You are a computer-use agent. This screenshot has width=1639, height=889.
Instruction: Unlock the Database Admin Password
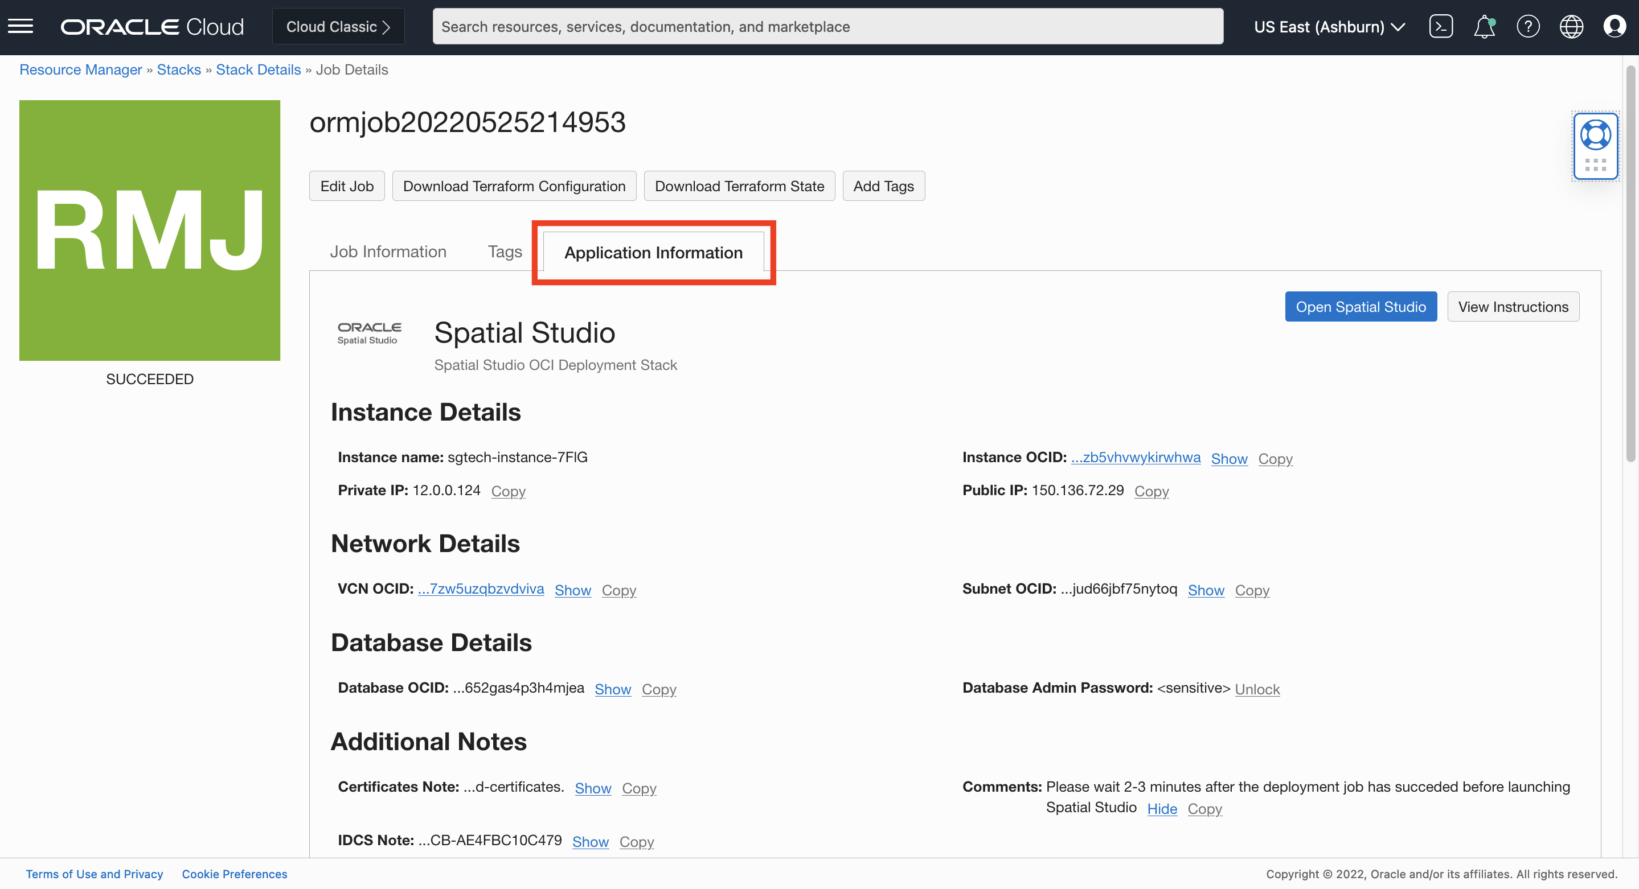pos(1257,689)
